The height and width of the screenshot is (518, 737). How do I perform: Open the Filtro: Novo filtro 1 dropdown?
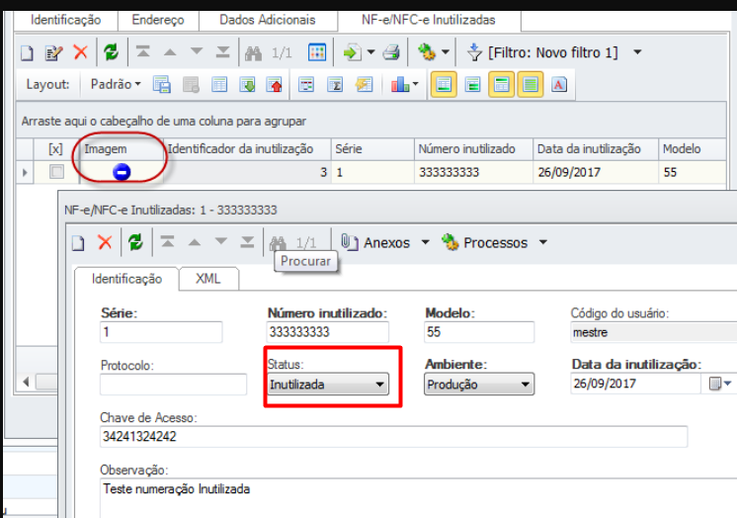pyautogui.click(x=637, y=52)
